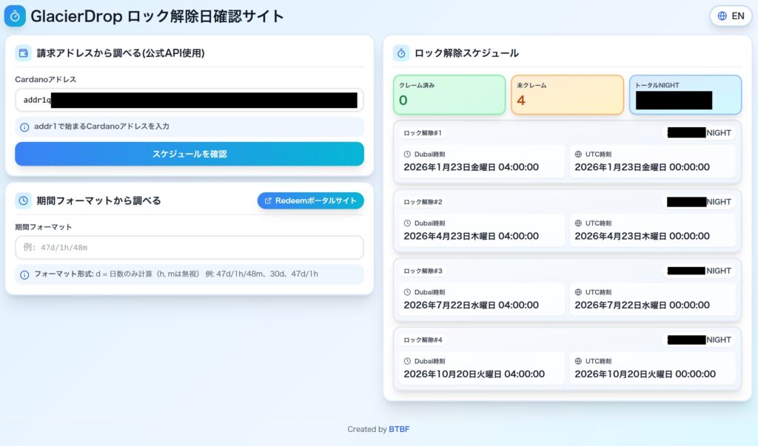
Task: Click the Dubai時刻 clock icon in ロック解除#1
Action: pyautogui.click(x=407, y=155)
